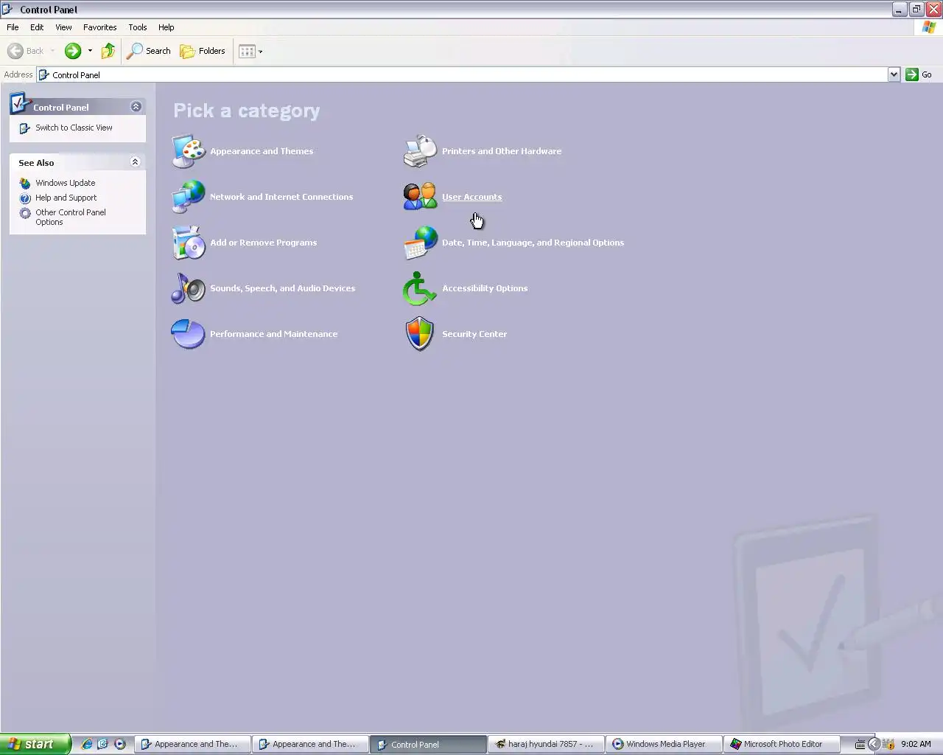Open the Help menu
The image size is (943, 755).
click(x=166, y=27)
